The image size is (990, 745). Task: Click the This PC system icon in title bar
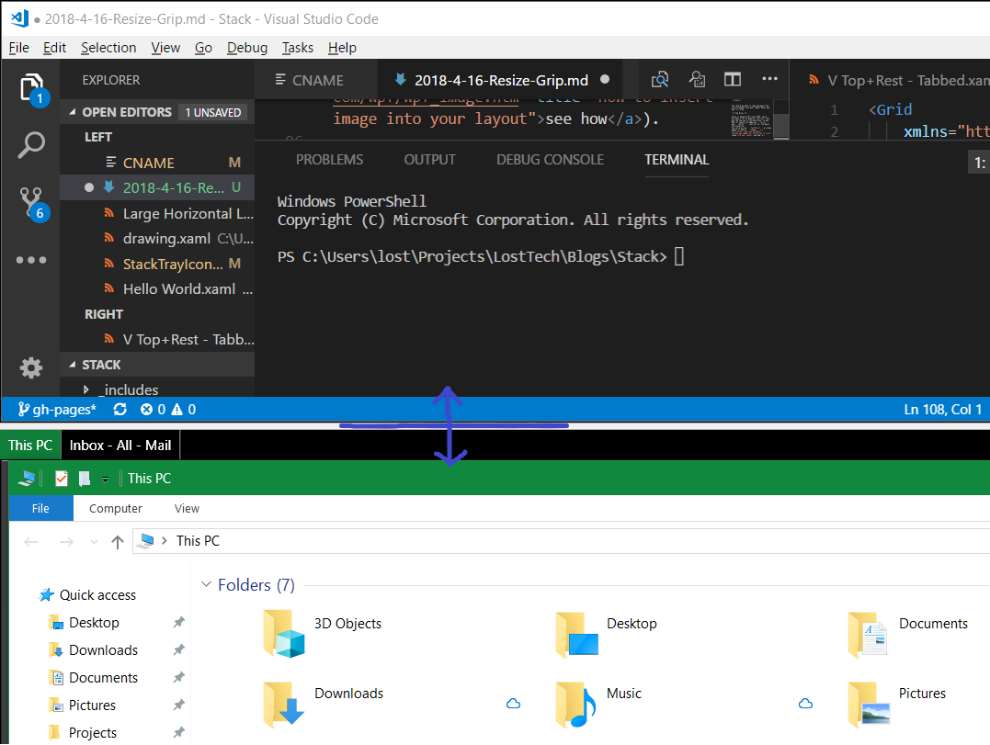pyautogui.click(x=26, y=479)
